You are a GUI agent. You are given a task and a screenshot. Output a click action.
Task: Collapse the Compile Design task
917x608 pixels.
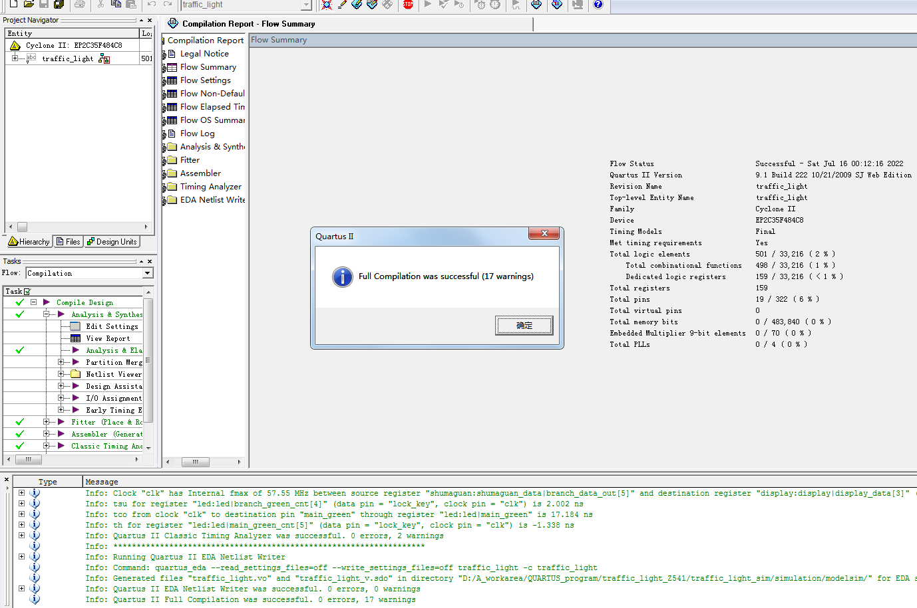(x=33, y=302)
